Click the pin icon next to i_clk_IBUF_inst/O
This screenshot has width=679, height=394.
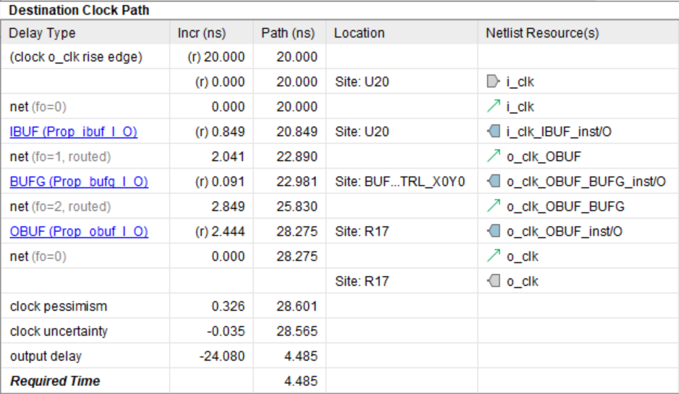(493, 132)
